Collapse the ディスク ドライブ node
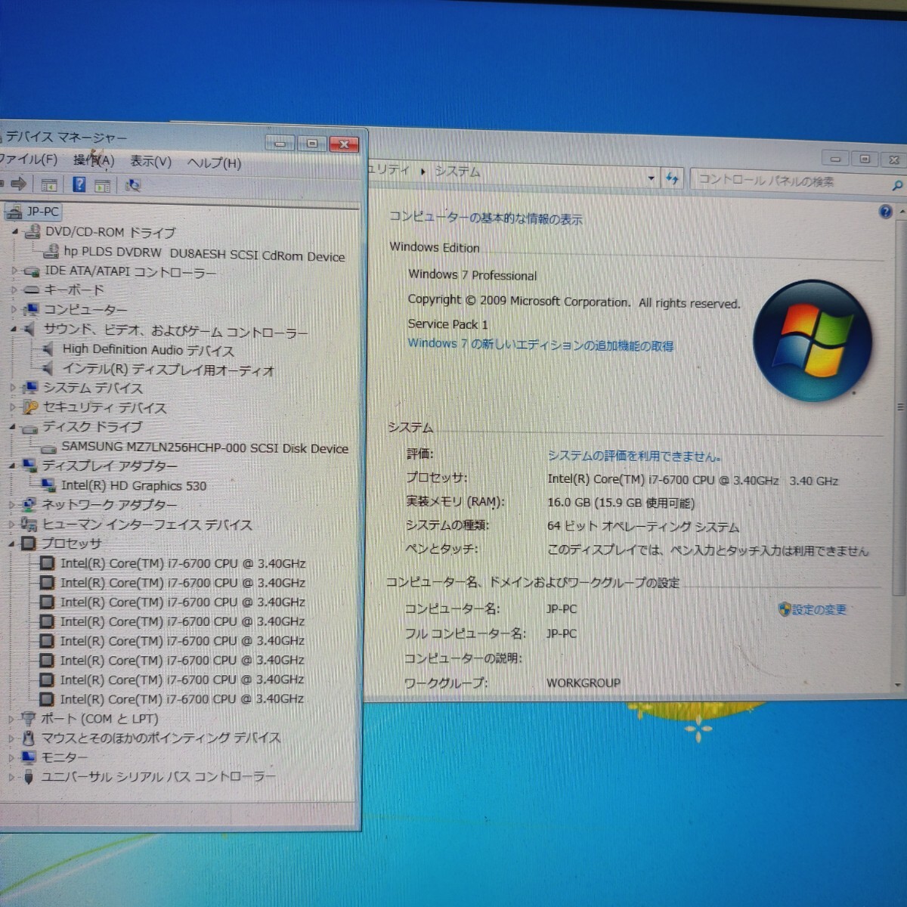907x907 pixels. click(x=13, y=427)
